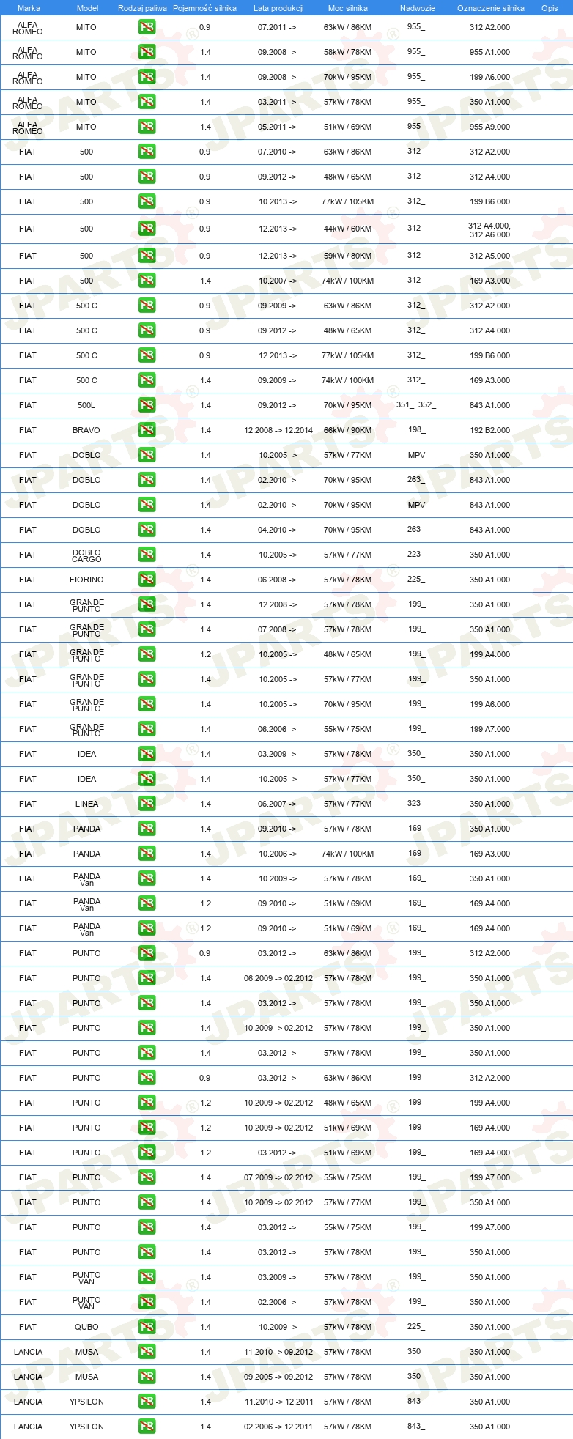Viewport: 573px width, 1439px height.
Task: Click the Moc silnika column header
Action: (x=348, y=8)
